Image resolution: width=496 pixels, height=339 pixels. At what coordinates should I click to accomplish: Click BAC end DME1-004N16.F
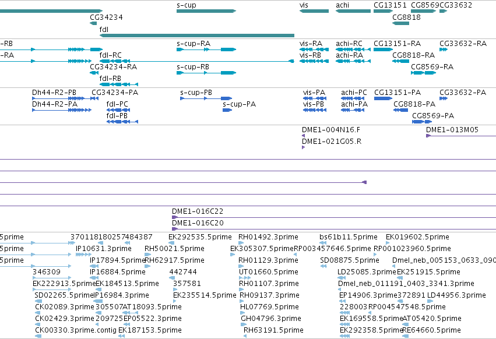[303, 136]
